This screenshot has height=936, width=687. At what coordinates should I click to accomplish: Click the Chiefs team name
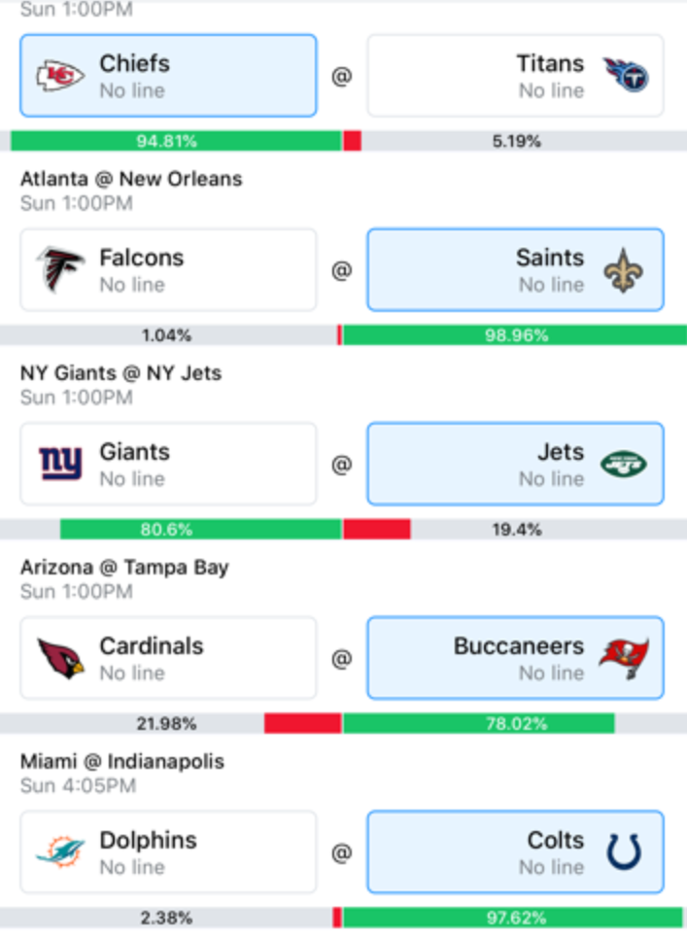(134, 63)
